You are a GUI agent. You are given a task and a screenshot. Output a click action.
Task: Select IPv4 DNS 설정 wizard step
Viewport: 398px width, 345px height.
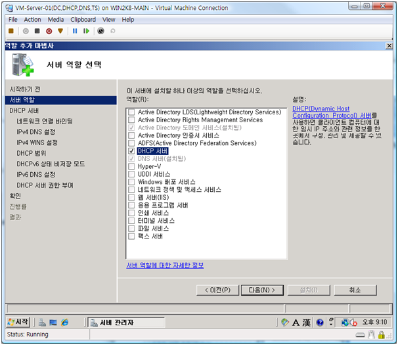[x=35, y=132]
